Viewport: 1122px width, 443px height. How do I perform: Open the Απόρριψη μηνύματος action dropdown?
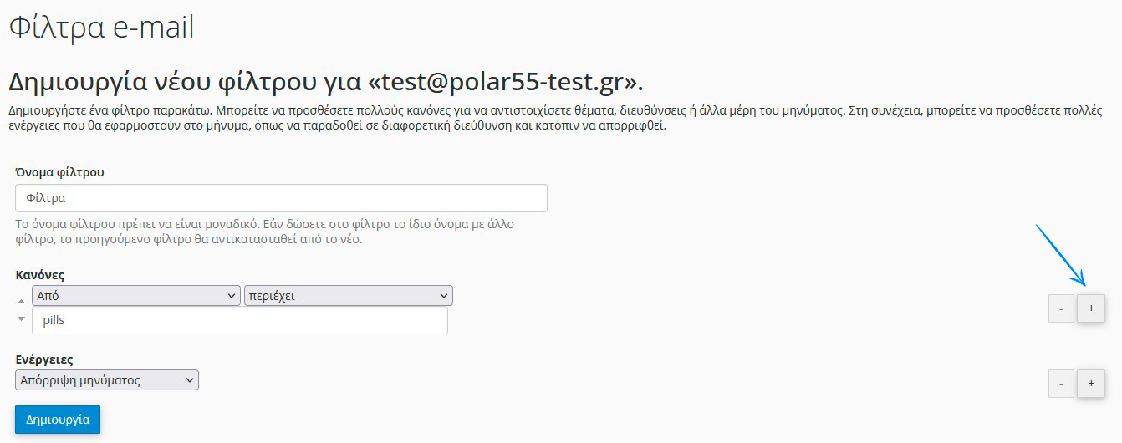pyautogui.click(x=107, y=380)
